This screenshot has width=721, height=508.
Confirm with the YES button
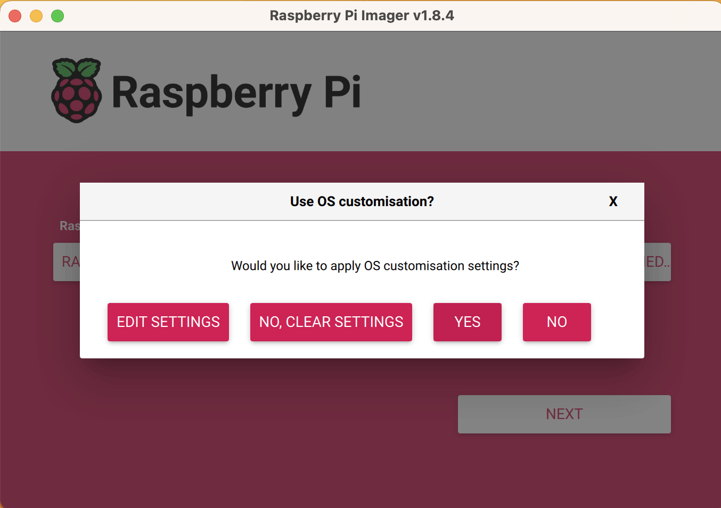tap(468, 322)
